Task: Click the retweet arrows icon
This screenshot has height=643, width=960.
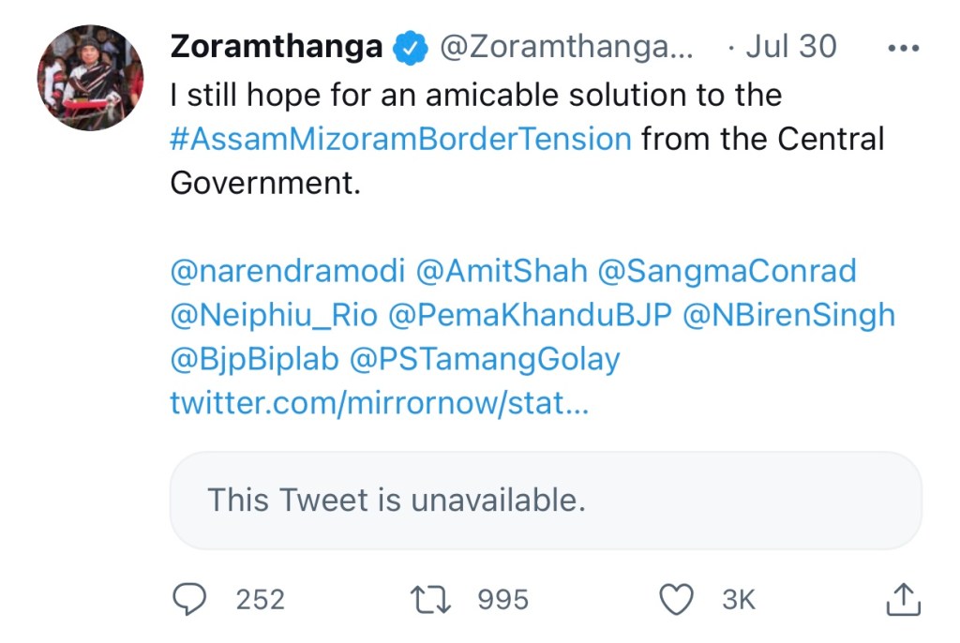Action: [x=431, y=599]
